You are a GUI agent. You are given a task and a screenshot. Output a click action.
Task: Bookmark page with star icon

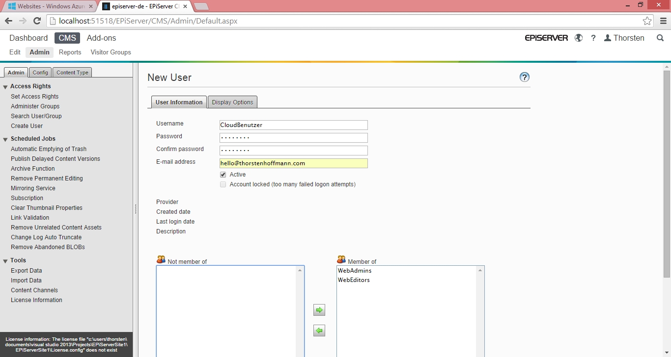(647, 21)
